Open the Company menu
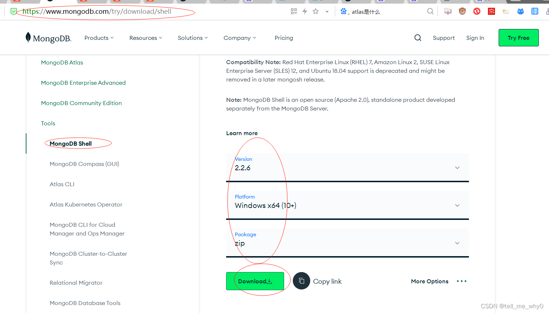549x313 pixels. coord(240,38)
